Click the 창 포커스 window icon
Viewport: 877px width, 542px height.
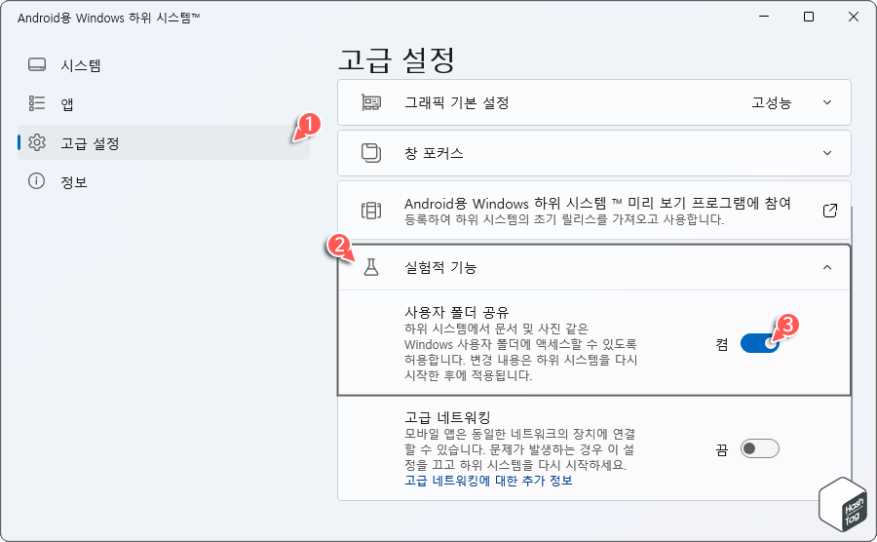click(371, 153)
